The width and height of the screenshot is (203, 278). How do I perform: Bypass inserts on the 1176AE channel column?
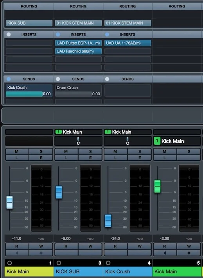107,34
